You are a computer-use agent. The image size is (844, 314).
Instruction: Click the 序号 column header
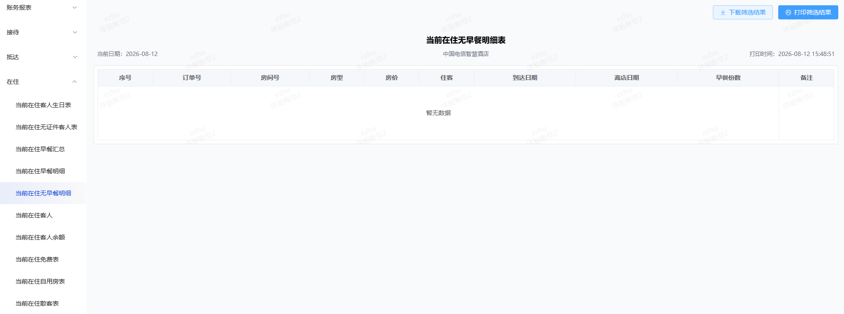point(125,78)
